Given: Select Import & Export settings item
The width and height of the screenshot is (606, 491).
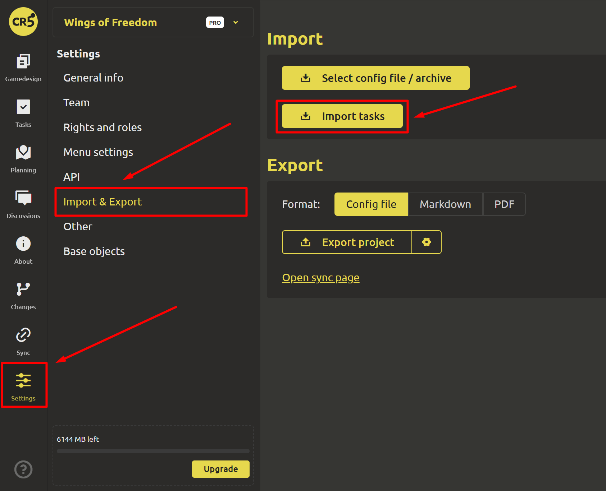Looking at the screenshot, I should point(102,202).
